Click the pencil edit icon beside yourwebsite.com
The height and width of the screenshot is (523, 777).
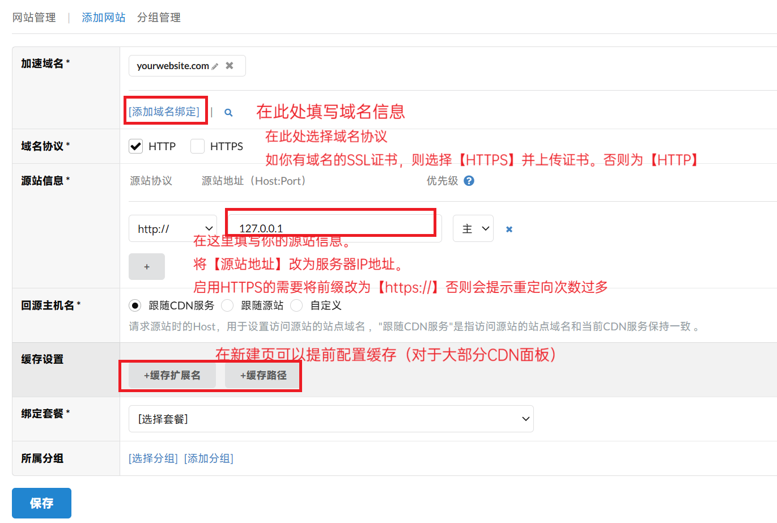pos(215,66)
